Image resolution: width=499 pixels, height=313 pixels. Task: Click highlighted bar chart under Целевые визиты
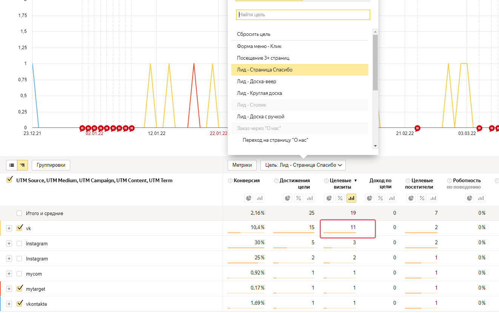pos(351,198)
